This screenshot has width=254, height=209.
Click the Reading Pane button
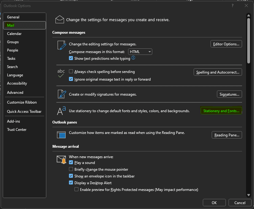point(227,135)
